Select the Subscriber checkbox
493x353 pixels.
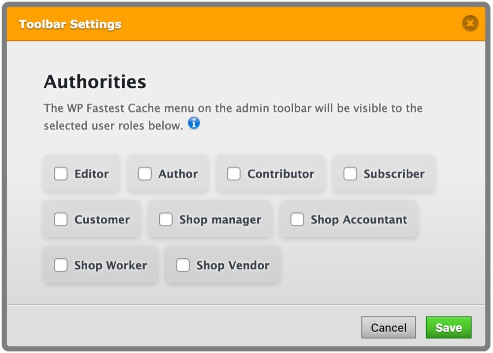[350, 174]
